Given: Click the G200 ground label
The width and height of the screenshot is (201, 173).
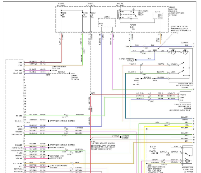Looking at the screenshot, I should pos(54,70).
